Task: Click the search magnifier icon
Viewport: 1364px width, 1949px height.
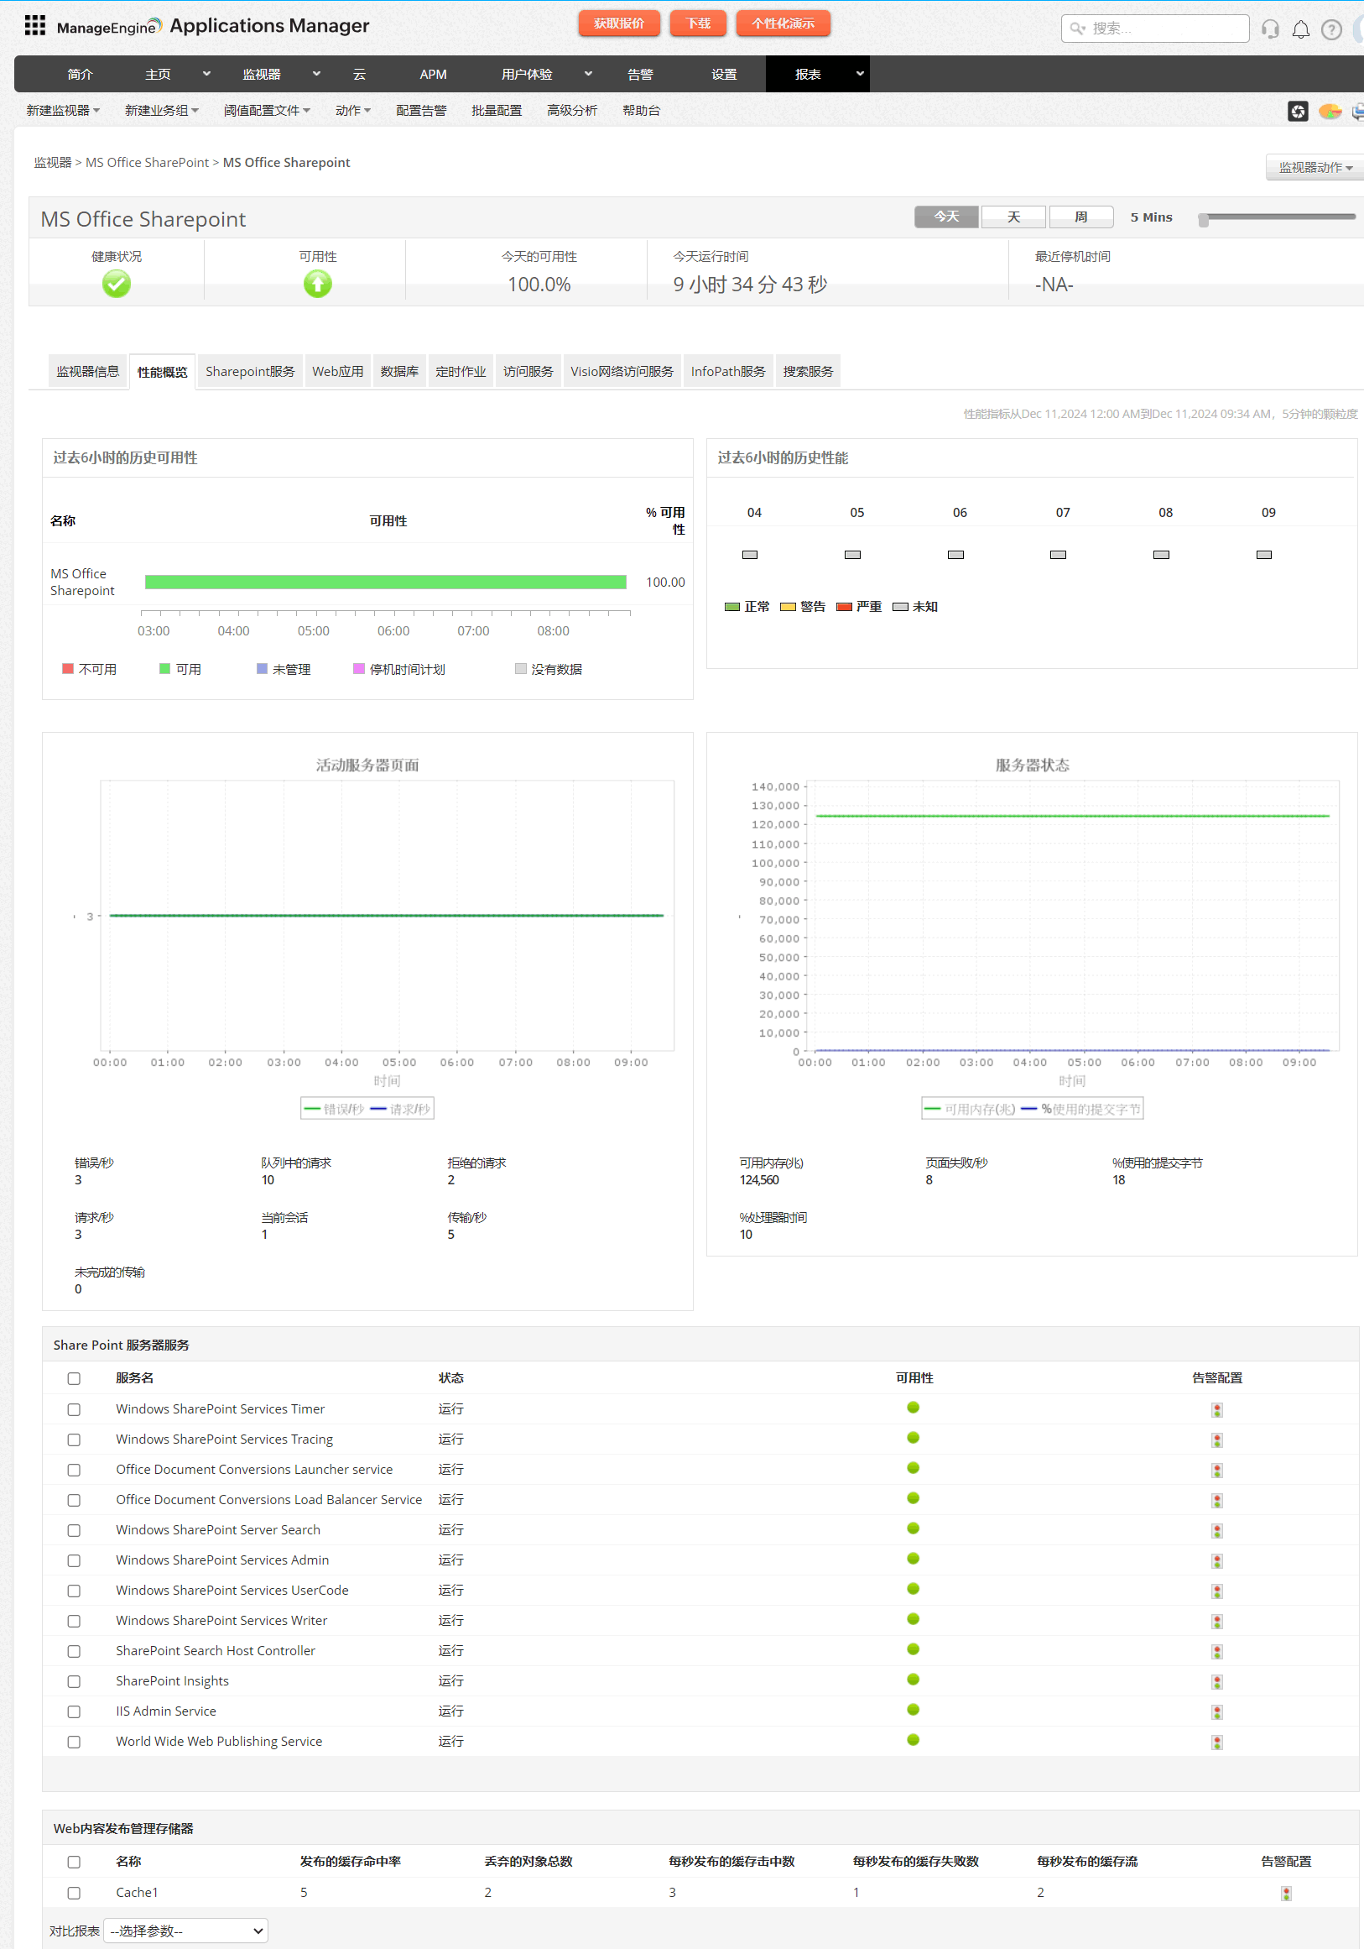Action: [1077, 29]
